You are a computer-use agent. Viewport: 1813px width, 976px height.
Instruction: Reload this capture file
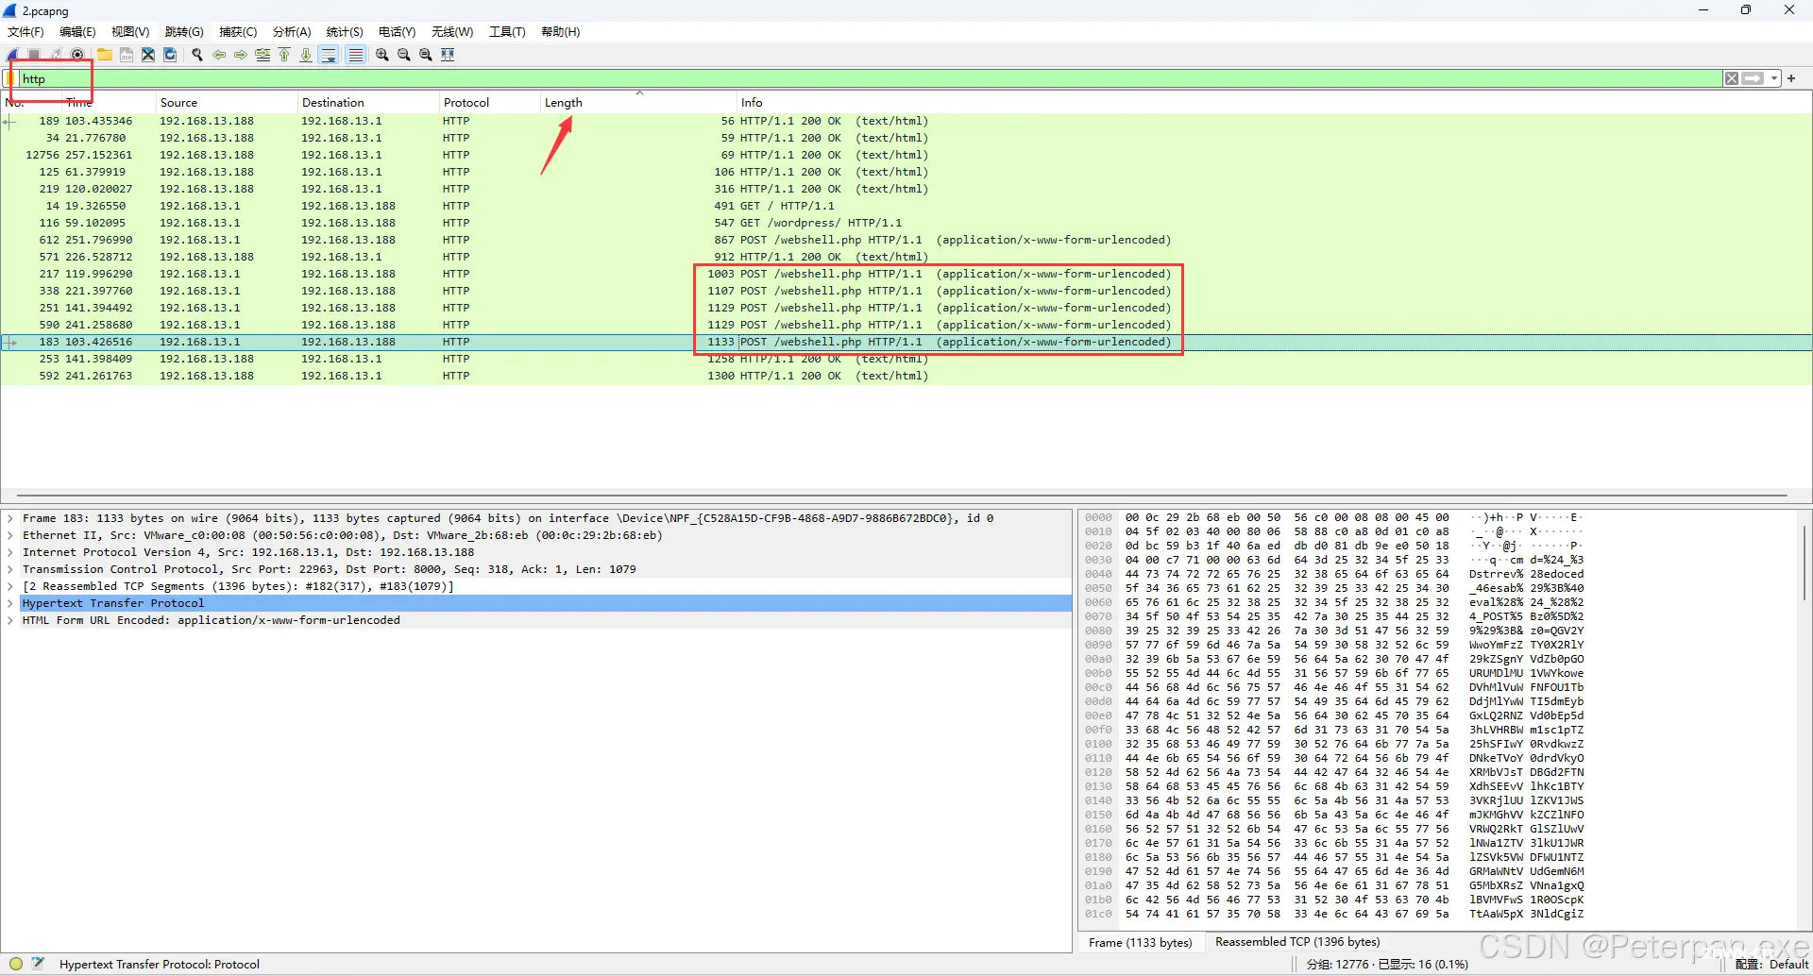pos(170,55)
